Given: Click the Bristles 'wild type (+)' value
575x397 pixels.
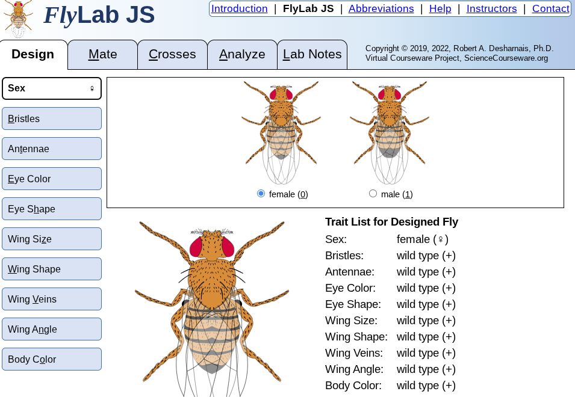Looking at the screenshot, I should point(426,255).
